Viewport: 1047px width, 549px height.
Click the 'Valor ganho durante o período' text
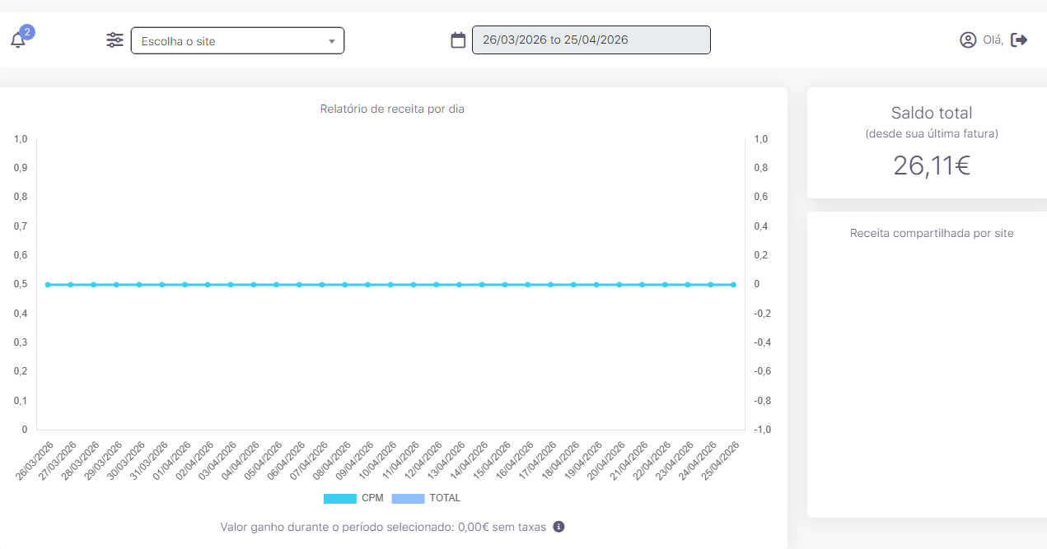383,527
